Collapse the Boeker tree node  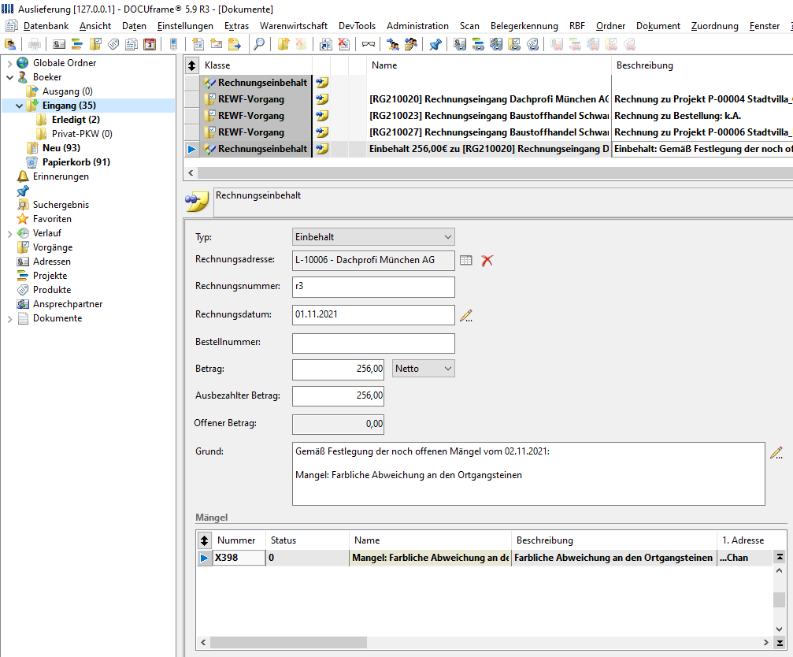point(9,77)
